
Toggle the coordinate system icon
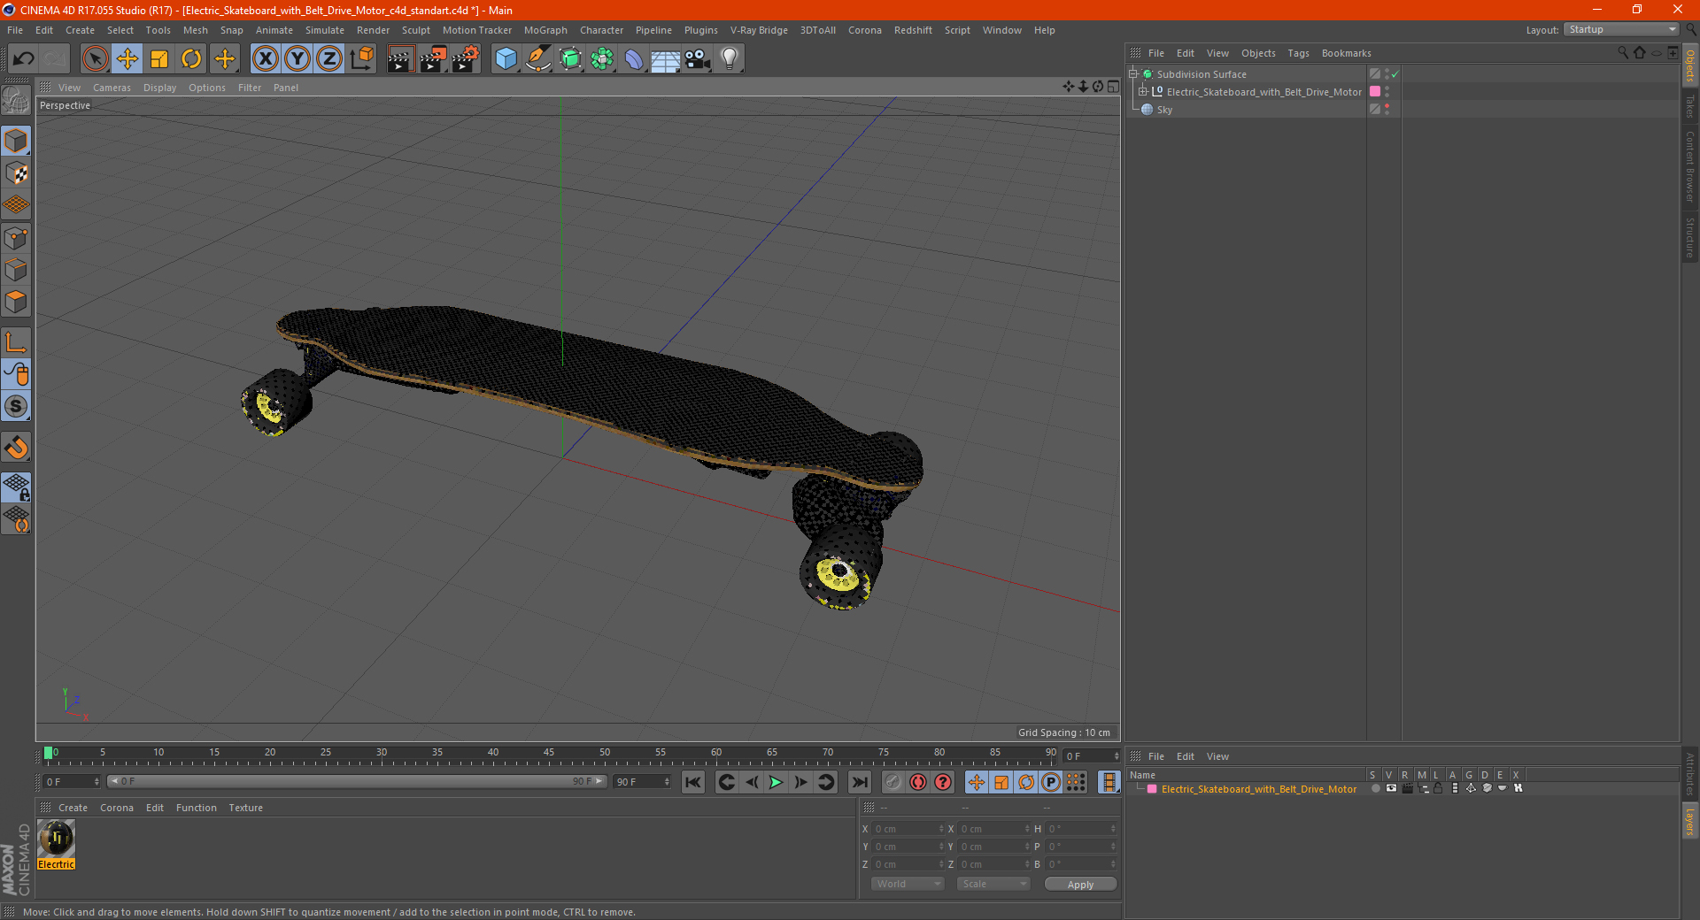361,59
